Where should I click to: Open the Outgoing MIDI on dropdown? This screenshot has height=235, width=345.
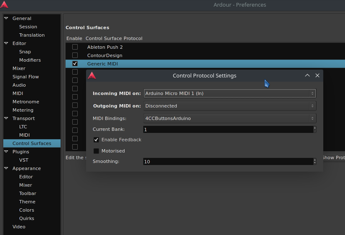click(230, 106)
